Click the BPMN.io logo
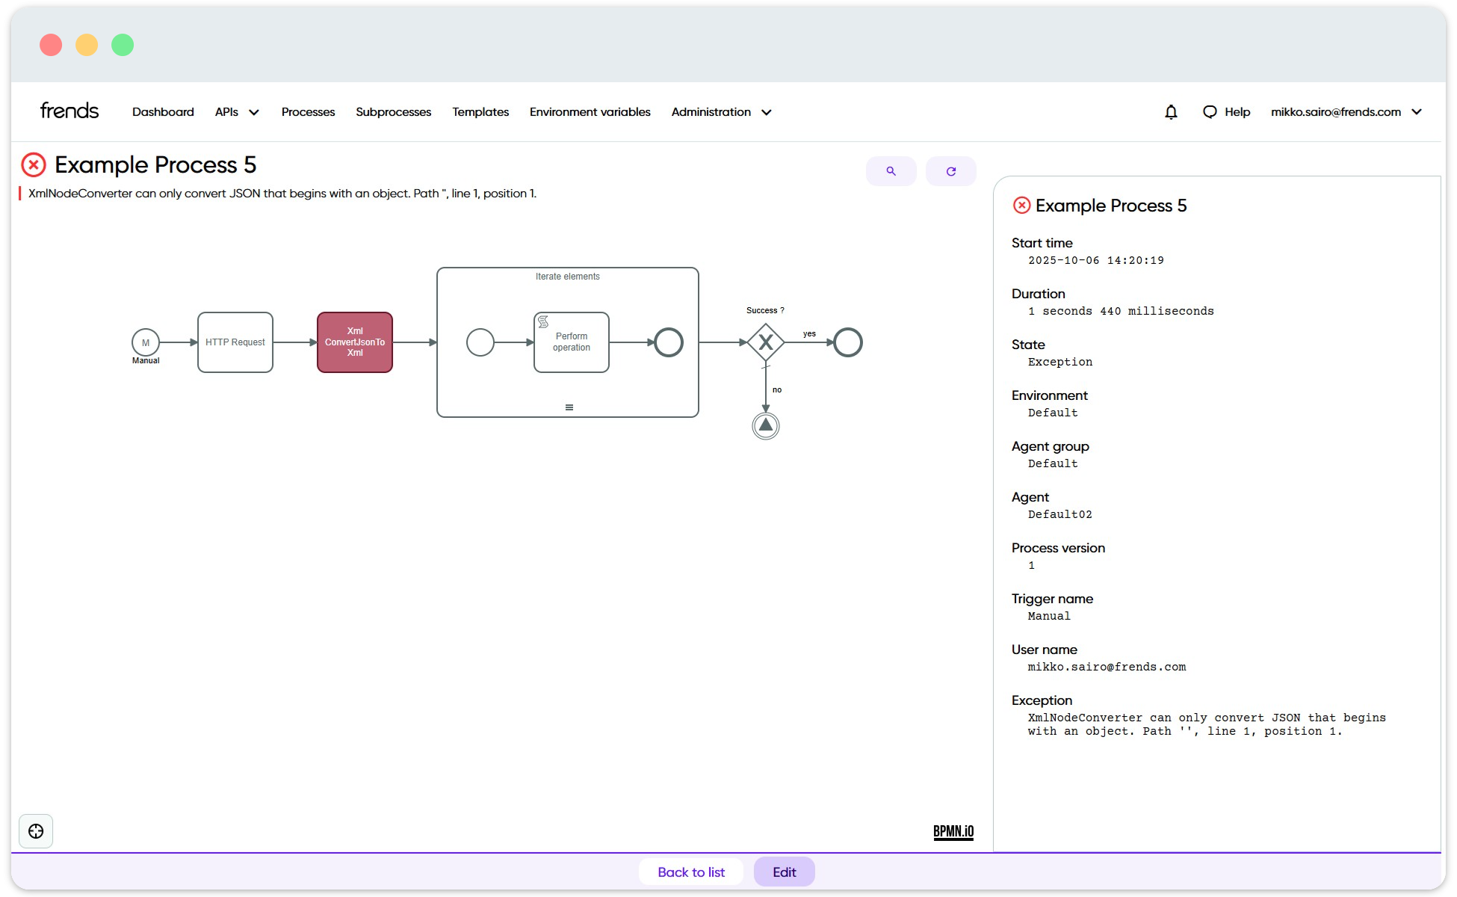Image resolution: width=1457 pixels, height=897 pixels. point(953,831)
